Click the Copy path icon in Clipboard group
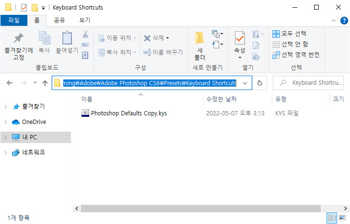The height and width of the screenshot is (224, 350). [x=85, y=45]
